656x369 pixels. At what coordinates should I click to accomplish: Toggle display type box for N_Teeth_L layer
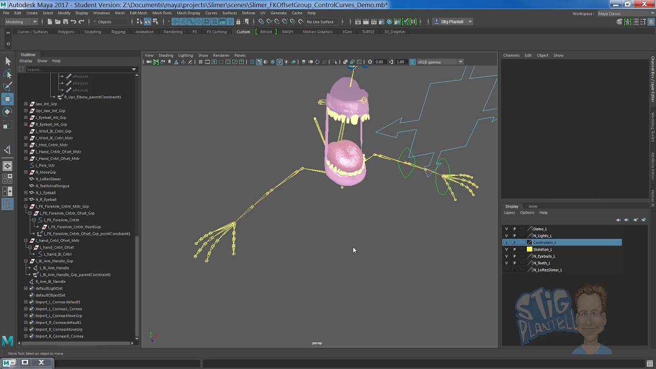coord(522,263)
